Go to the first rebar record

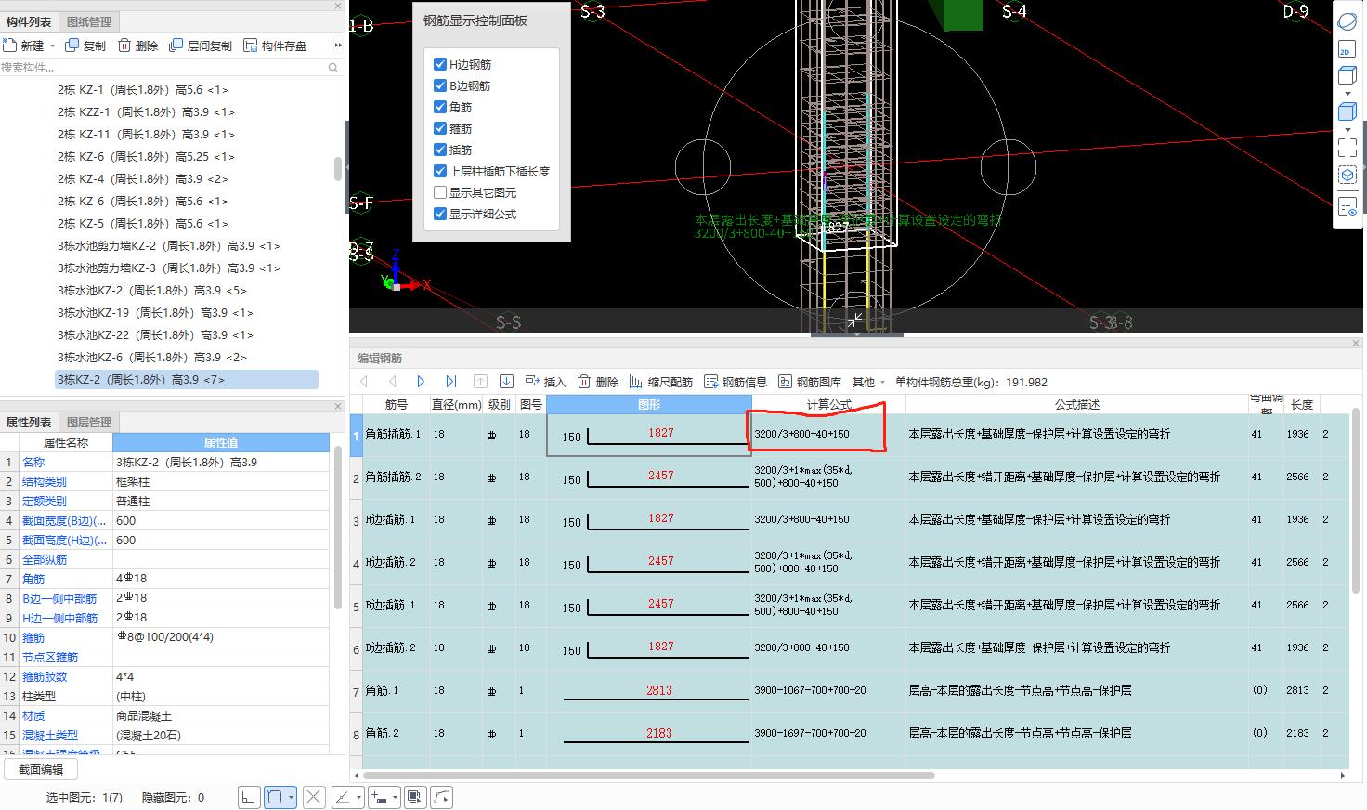[363, 382]
